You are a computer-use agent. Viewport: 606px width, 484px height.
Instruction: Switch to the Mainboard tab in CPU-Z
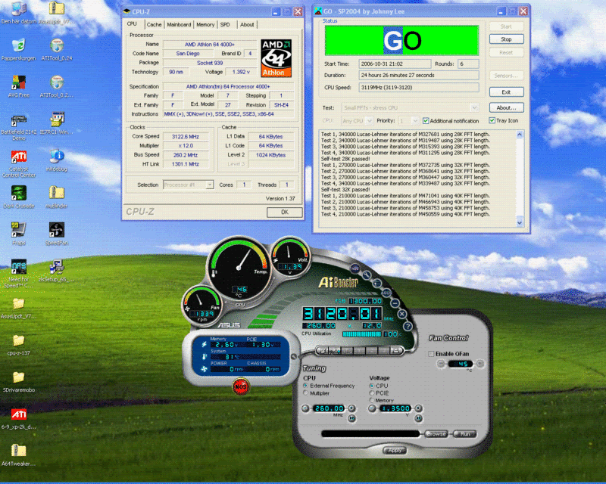(179, 25)
